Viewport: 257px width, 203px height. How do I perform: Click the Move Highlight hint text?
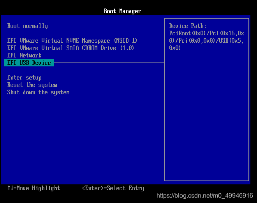pyautogui.click(x=34, y=188)
